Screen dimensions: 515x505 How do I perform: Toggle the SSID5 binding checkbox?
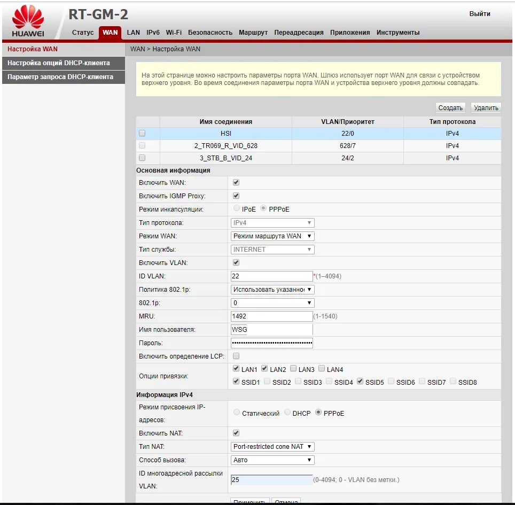(360, 381)
